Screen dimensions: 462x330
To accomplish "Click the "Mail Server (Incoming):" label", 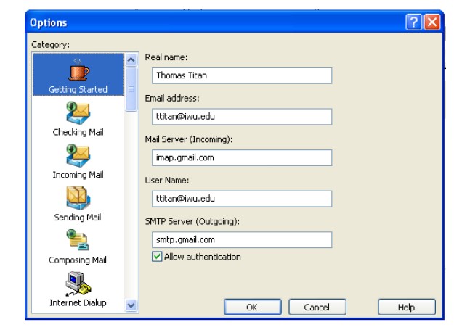I will pos(189,139).
